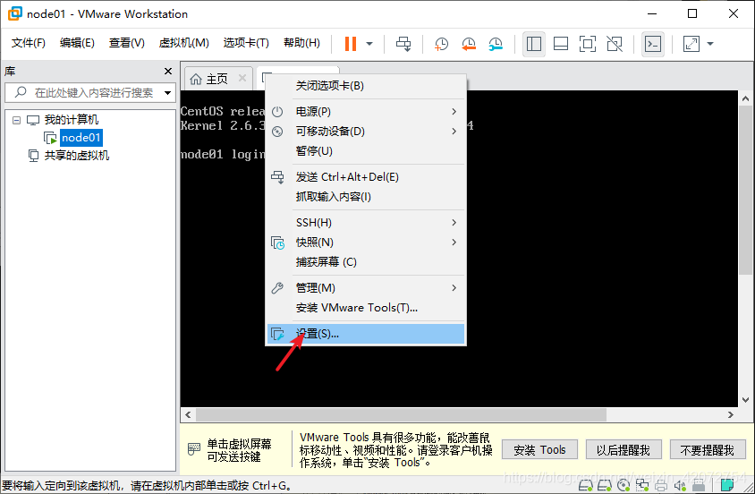Toggle the thumbnail bar view icon
Viewport: 755px width, 494px height.
pyautogui.click(x=561, y=44)
